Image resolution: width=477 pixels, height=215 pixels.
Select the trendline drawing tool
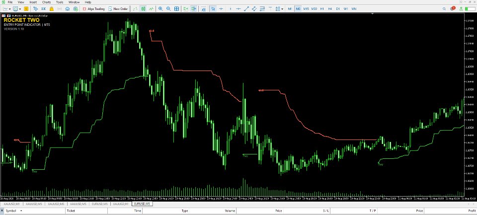pos(247,9)
